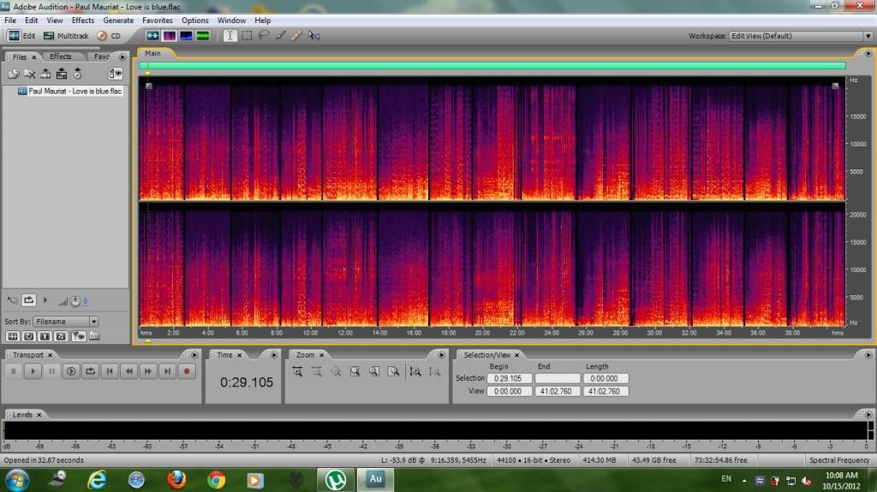Open the Generate menu
This screenshot has width=877, height=492.
pyautogui.click(x=118, y=21)
